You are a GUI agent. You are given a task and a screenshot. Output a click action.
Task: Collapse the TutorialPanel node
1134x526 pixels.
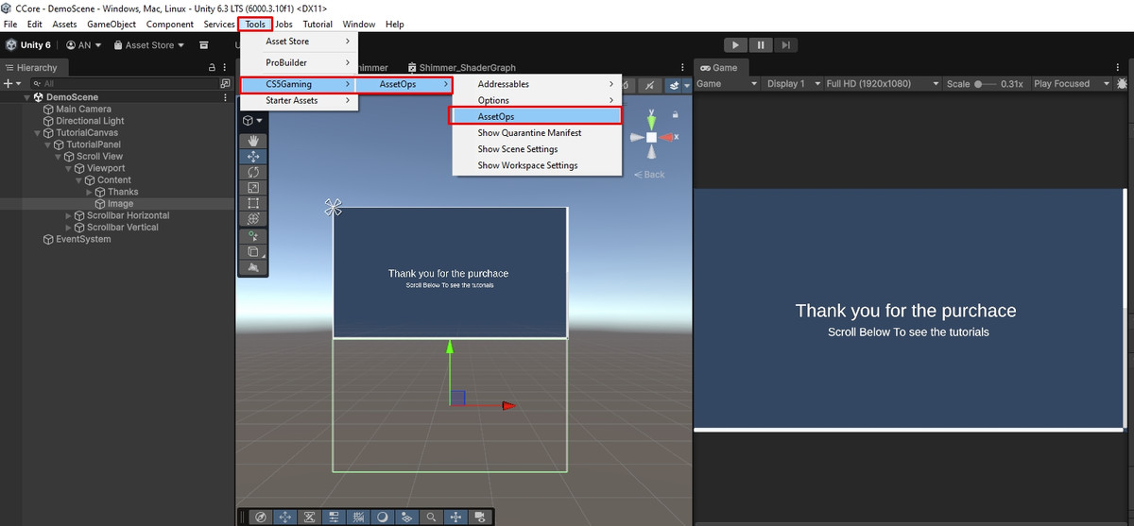47,144
